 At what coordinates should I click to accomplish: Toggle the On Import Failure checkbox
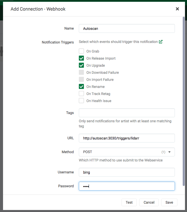pyautogui.click(x=81, y=80)
